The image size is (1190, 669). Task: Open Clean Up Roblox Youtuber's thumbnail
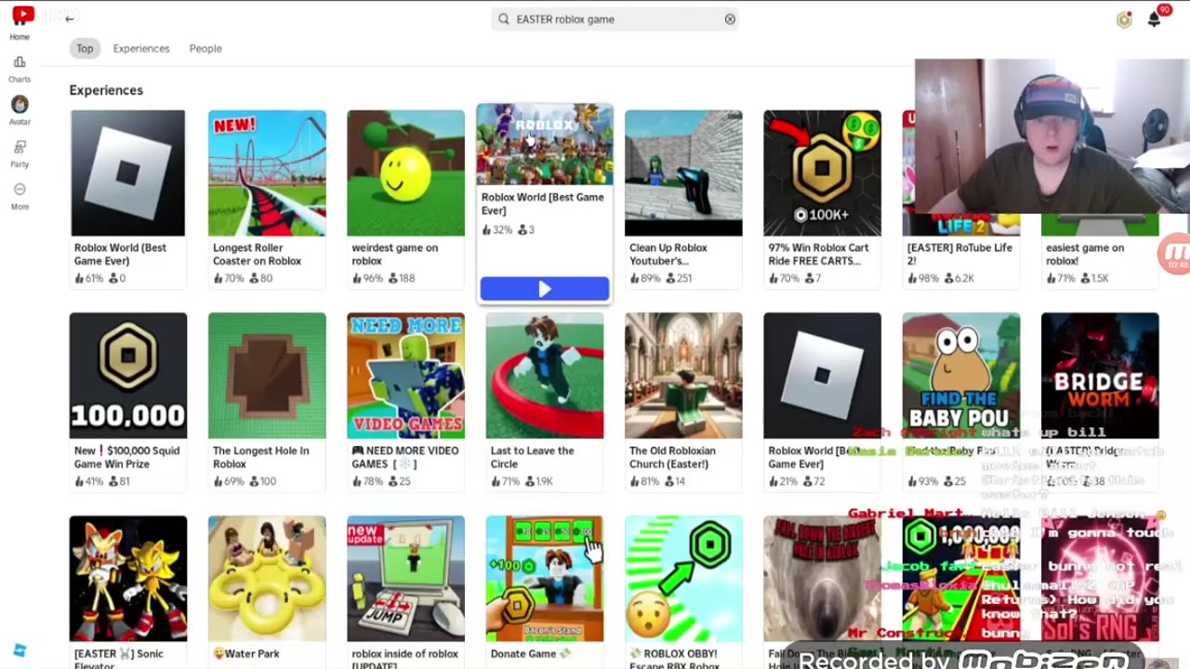coord(683,173)
